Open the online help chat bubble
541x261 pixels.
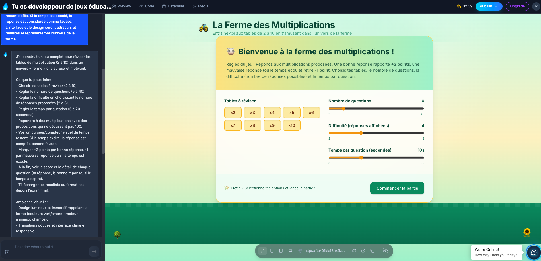click(x=534, y=252)
